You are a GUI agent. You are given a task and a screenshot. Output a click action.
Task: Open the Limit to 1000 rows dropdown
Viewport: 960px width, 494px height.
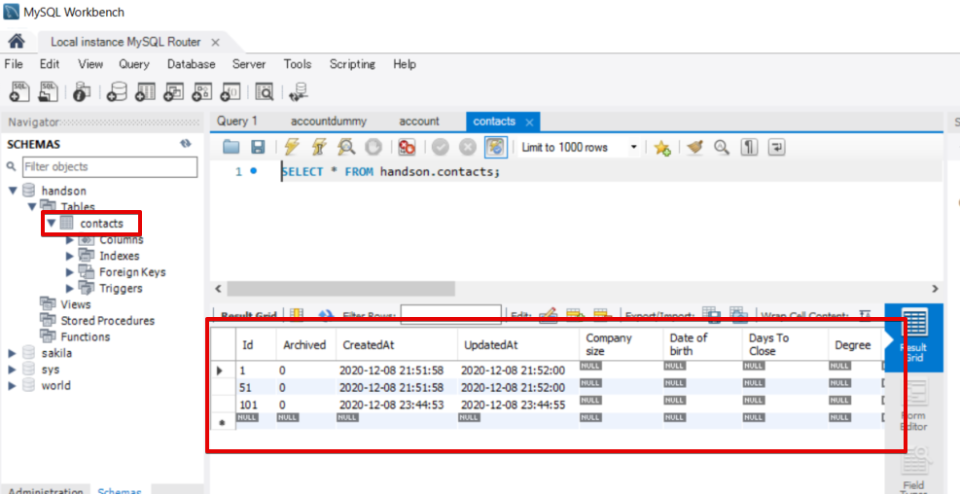coord(579,147)
